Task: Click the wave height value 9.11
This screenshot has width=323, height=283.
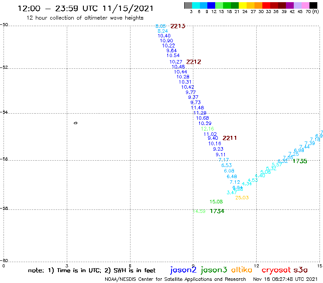Action: [x=220, y=155]
